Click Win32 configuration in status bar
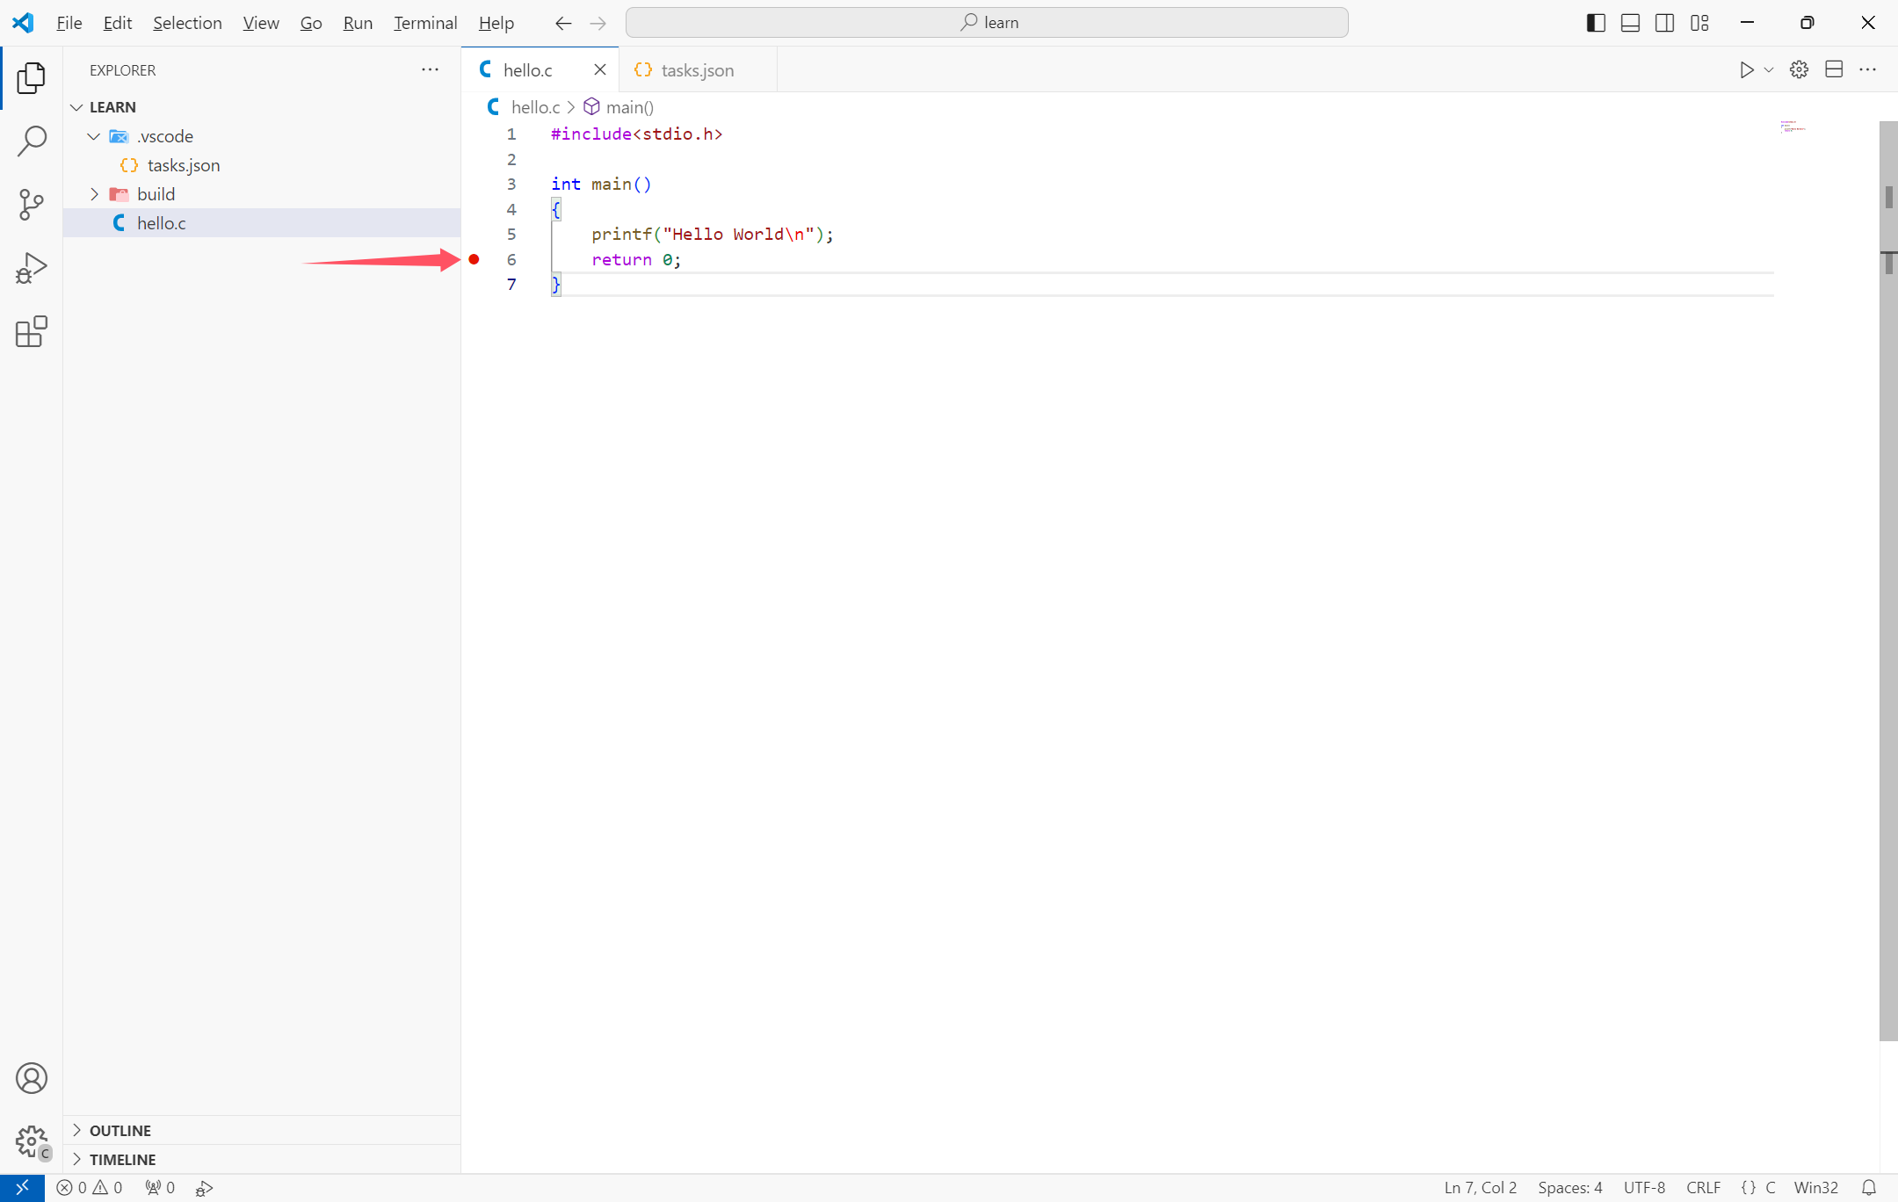 1815,1188
